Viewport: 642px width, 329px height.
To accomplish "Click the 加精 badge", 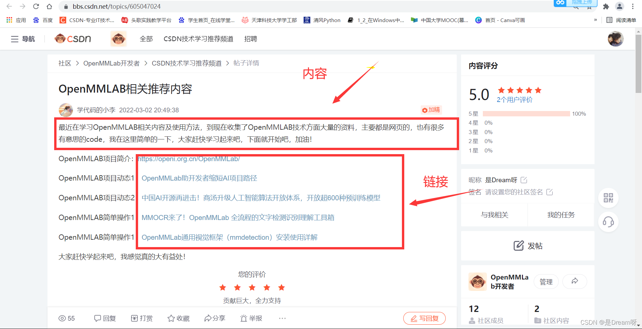I will [431, 110].
